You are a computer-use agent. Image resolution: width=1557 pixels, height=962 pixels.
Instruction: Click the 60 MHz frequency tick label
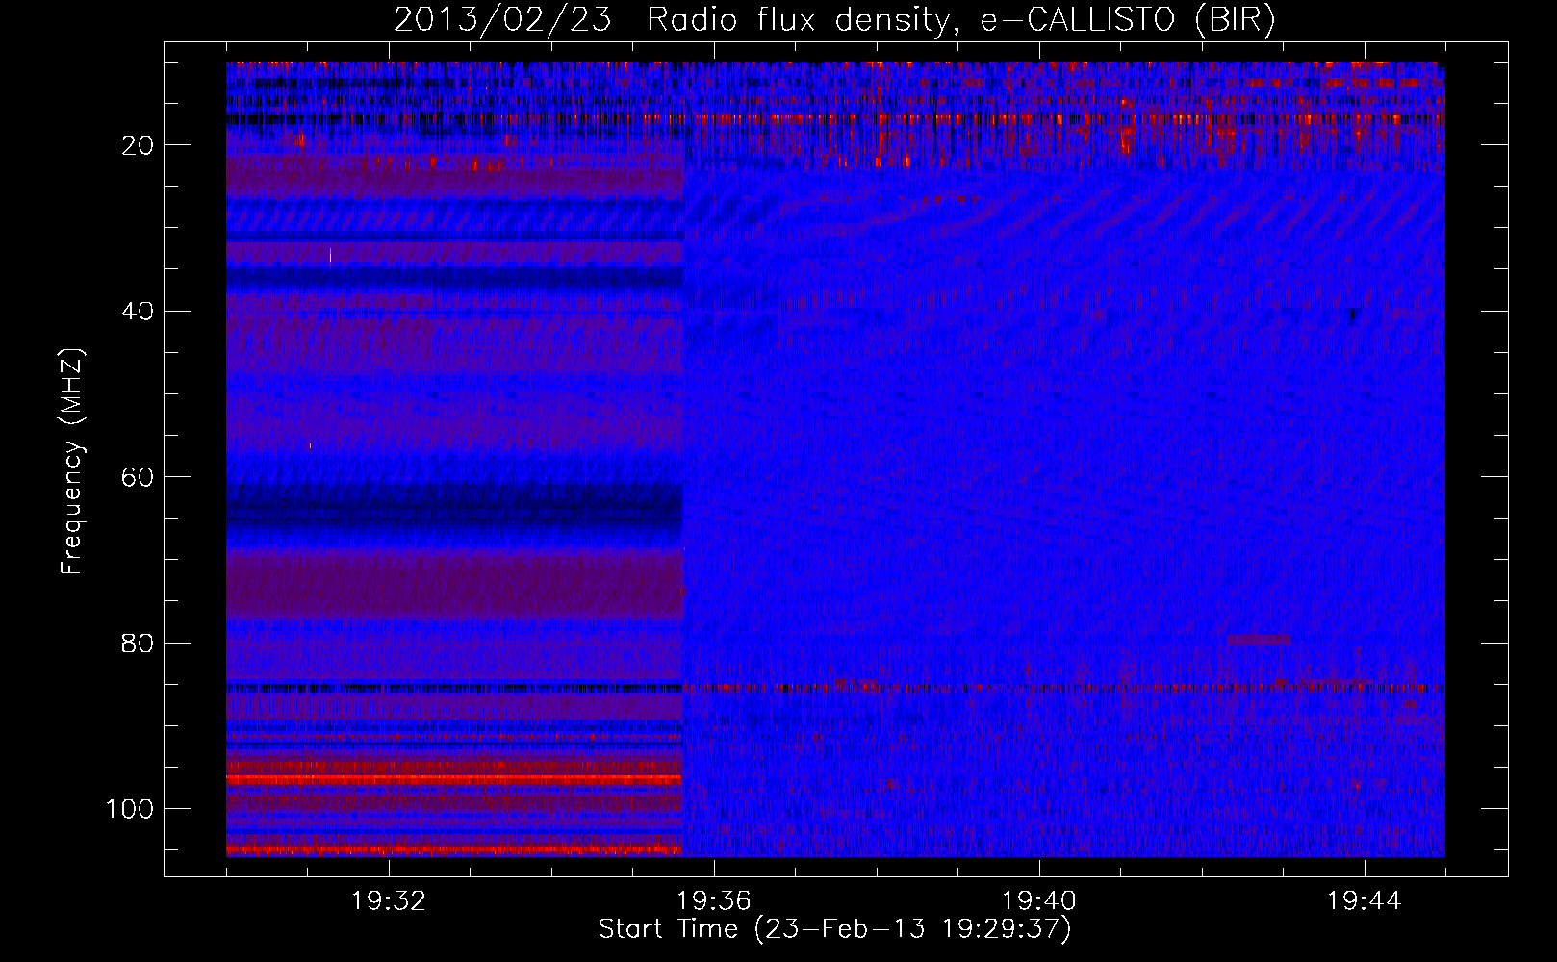[138, 478]
